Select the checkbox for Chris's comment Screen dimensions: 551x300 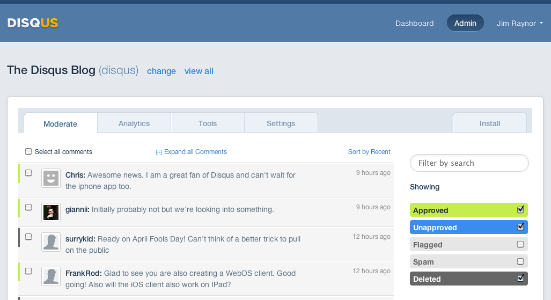(28, 173)
